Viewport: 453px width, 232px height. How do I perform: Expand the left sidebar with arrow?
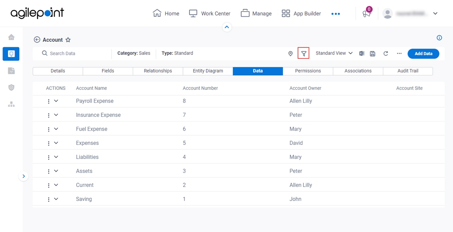[23, 176]
